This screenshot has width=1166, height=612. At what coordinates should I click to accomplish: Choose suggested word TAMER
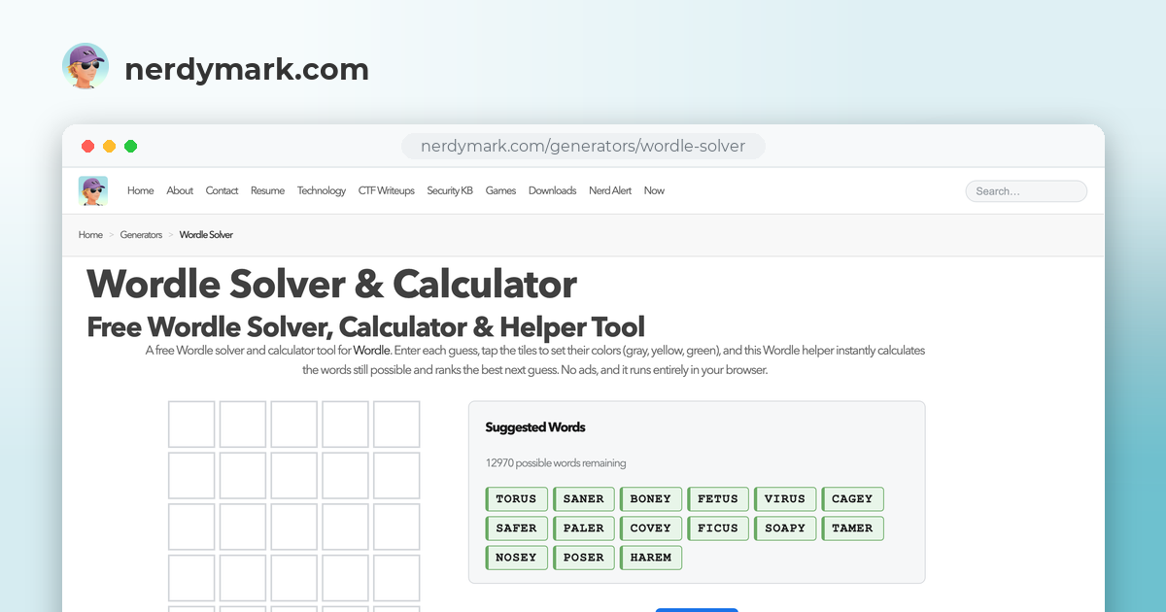pyautogui.click(x=852, y=528)
